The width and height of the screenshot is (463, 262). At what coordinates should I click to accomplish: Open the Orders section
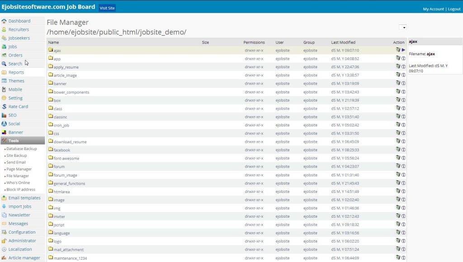(x=15, y=55)
